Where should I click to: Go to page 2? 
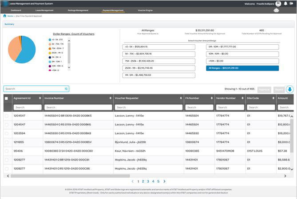143,181
